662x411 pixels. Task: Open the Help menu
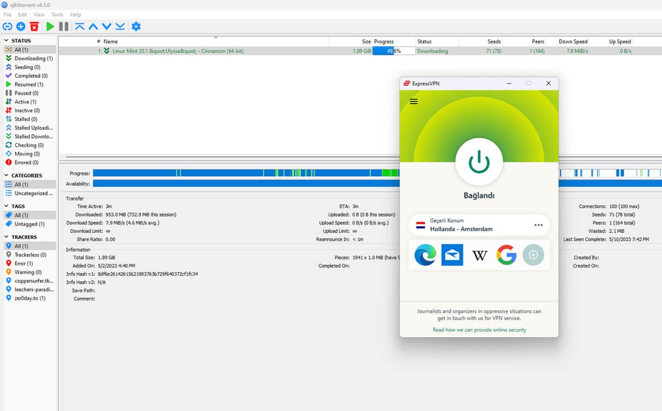click(76, 15)
